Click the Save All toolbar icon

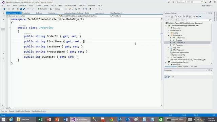(x=24, y=9)
